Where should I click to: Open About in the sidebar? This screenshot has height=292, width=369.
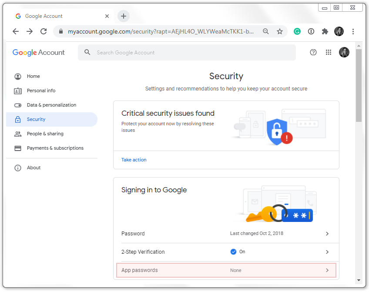coord(52,168)
